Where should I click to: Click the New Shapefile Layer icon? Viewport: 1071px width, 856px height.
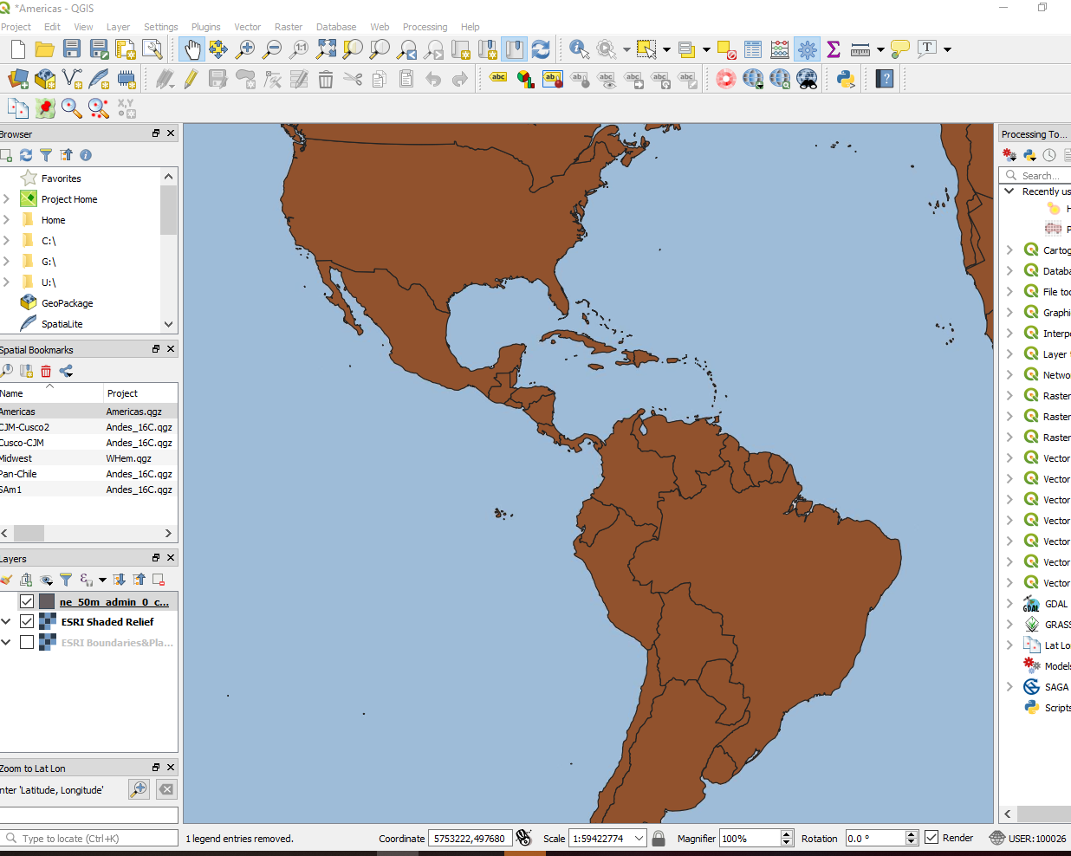72,80
